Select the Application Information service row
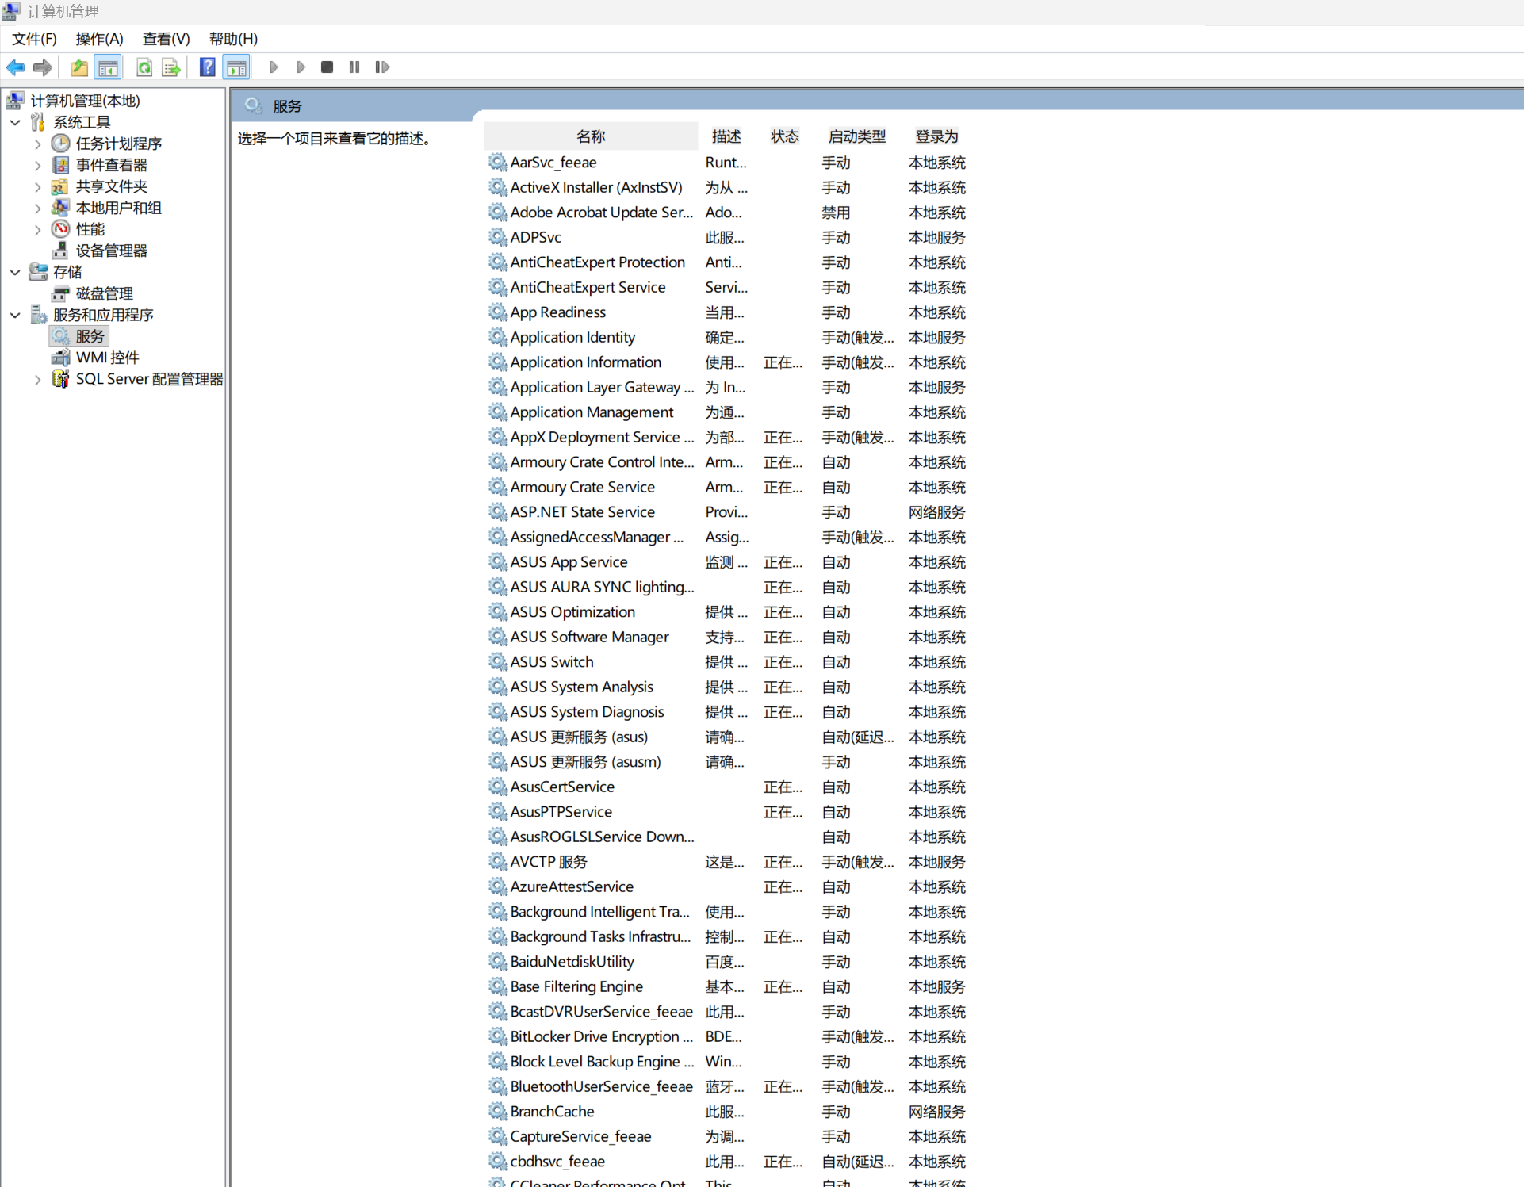The height and width of the screenshot is (1187, 1524). pyautogui.click(x=585, y=362)
